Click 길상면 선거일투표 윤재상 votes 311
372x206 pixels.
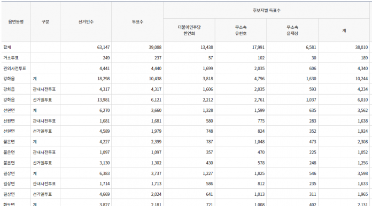[x=313, y=194]
